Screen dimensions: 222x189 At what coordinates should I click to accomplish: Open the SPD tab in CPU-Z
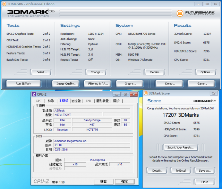(88, 101)
